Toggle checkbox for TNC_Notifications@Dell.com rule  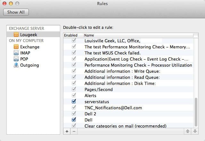[74, 108]
